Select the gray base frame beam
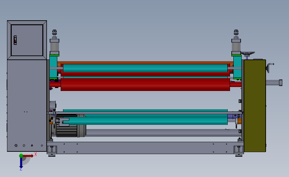 (x=145, y=148)
